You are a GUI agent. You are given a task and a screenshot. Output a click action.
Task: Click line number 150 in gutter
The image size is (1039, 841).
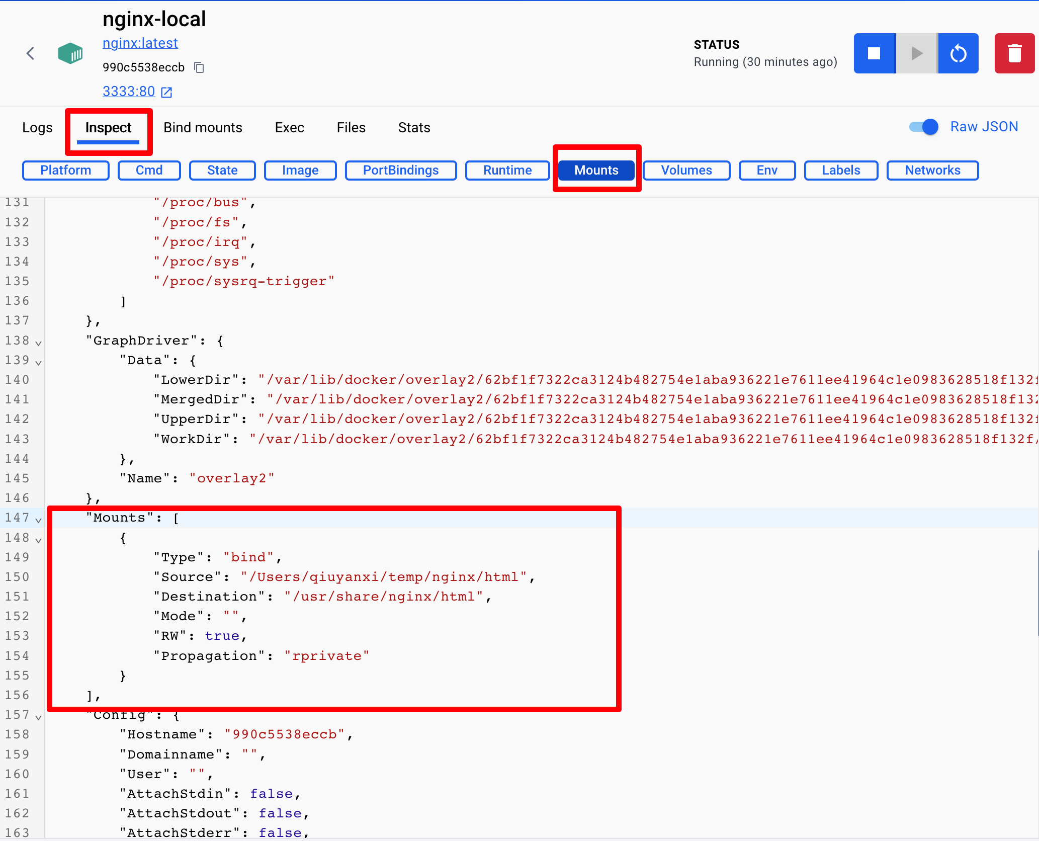click(17, 577)
